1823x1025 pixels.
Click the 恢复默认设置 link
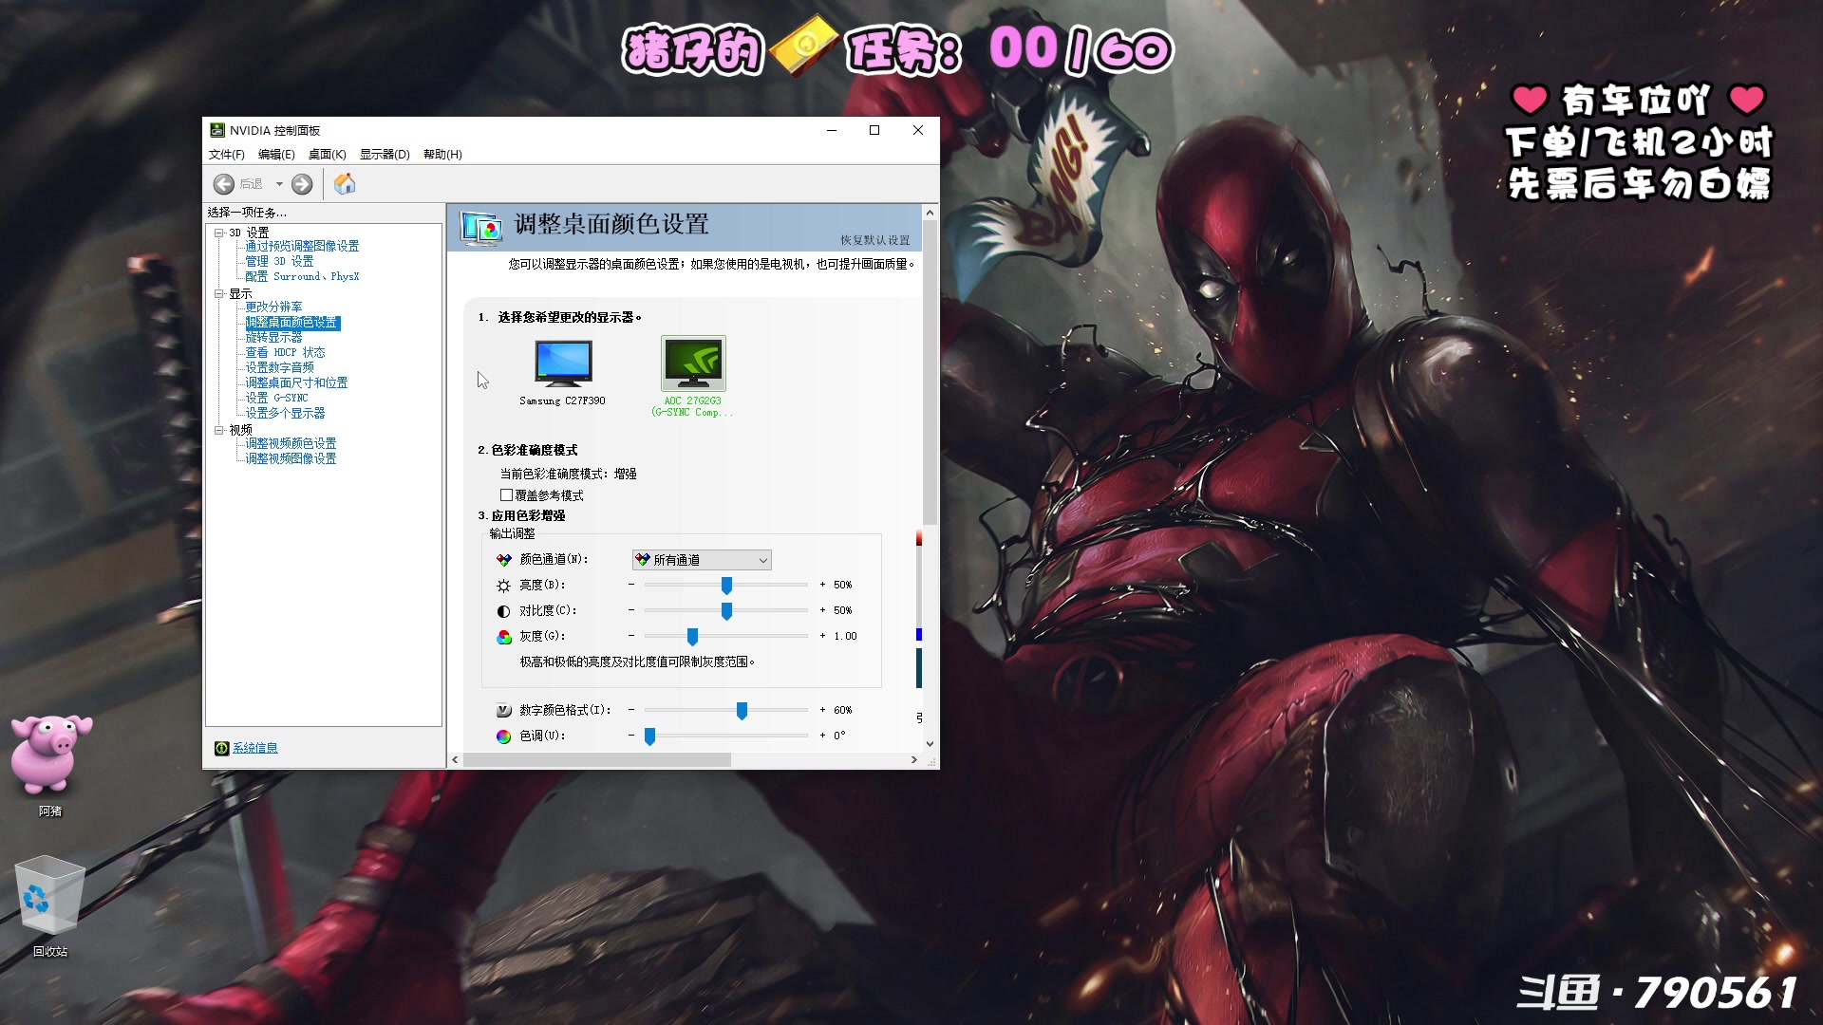(874, 240)
